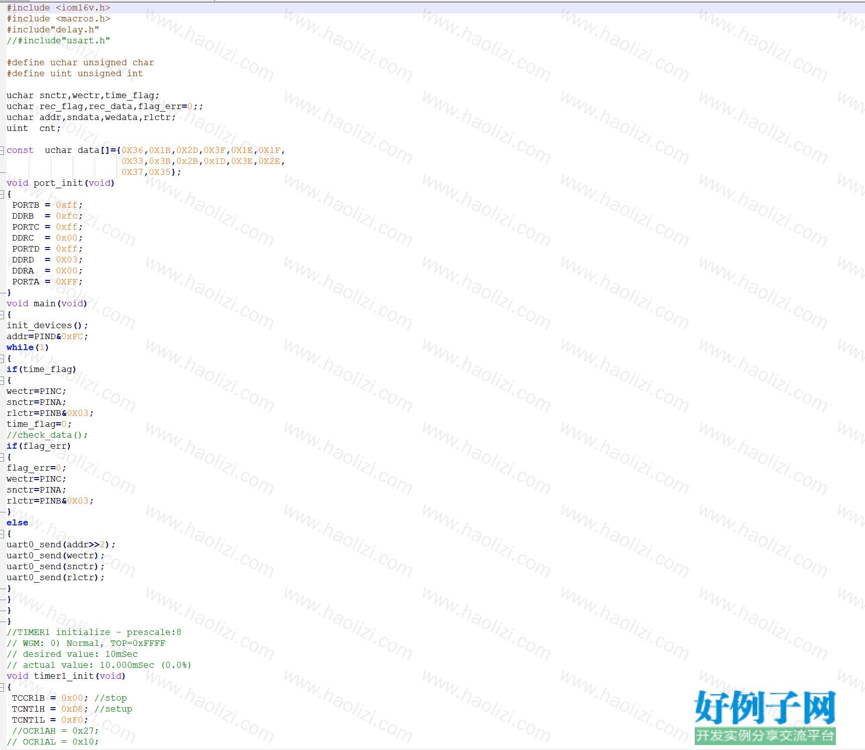This screenshot has width=865, height=750.
Task: Click 'void main(void)' function header
Action: click(x=47, y=304)
